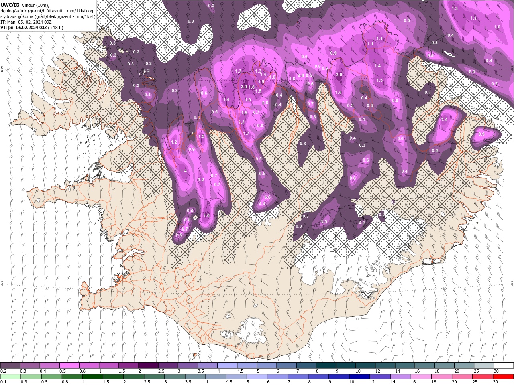Click the 'UWC/IG: Vindur (10m)' title text
Screen dimensions: 514x385
[24, 5]
